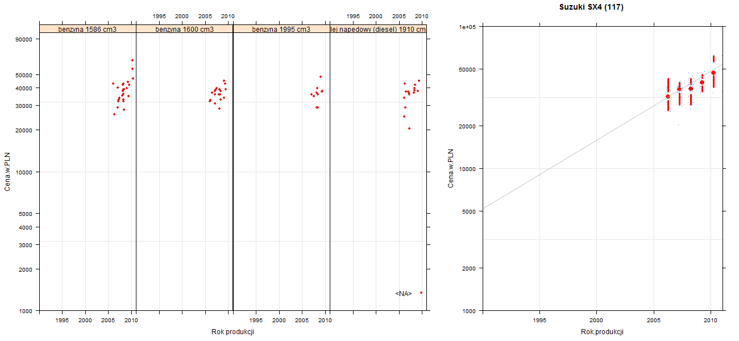The width and height of the screenshot is (739, 341).
Task: Click the 2000 tick above the 'benzyna 1600 cm3' panel
Action: point(182,16)
